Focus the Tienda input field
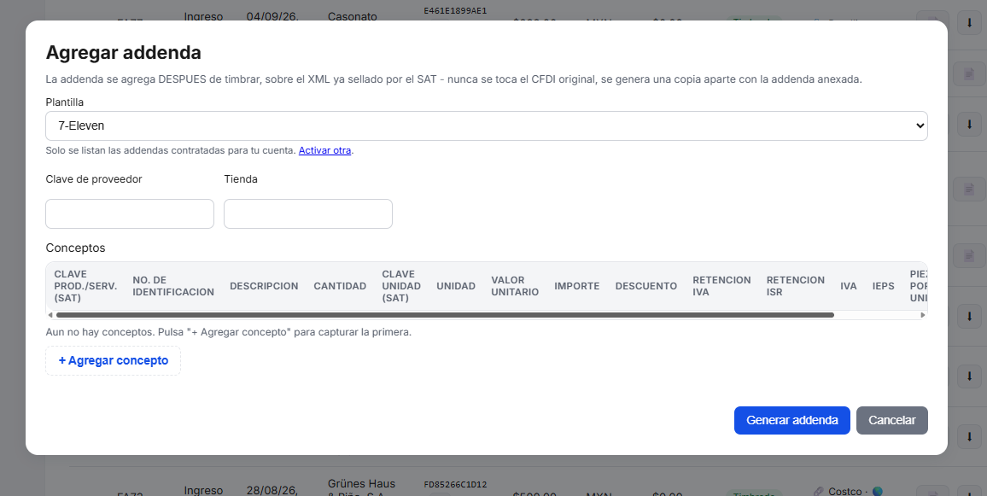Image resolution: width=987 pixels, height=496 pixels. pyautogui.click(x=308, y=214)
